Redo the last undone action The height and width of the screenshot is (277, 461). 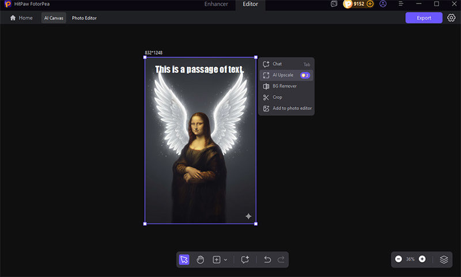pyautogui.click(x=281, y=260)
